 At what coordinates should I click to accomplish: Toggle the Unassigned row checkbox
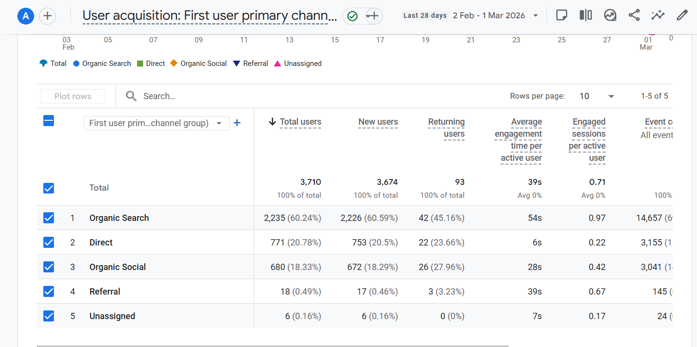[49, 316]
